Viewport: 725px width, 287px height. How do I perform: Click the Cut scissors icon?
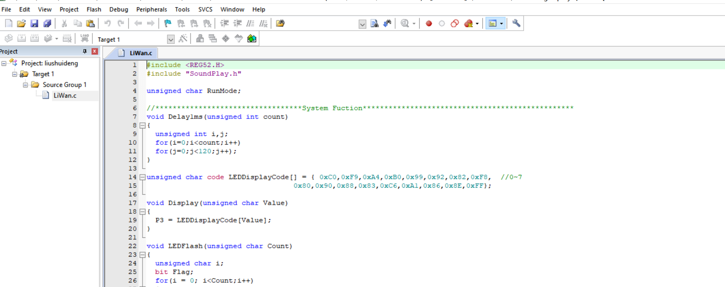tap(64, 23)
